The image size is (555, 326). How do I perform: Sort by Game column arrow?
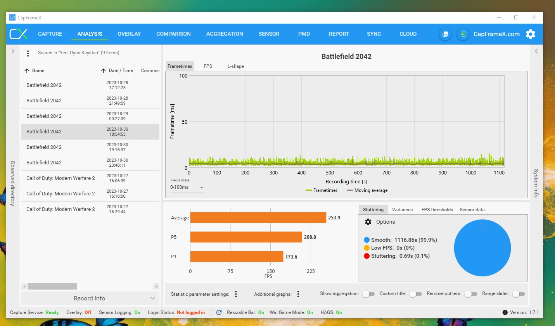click(27, 71)
